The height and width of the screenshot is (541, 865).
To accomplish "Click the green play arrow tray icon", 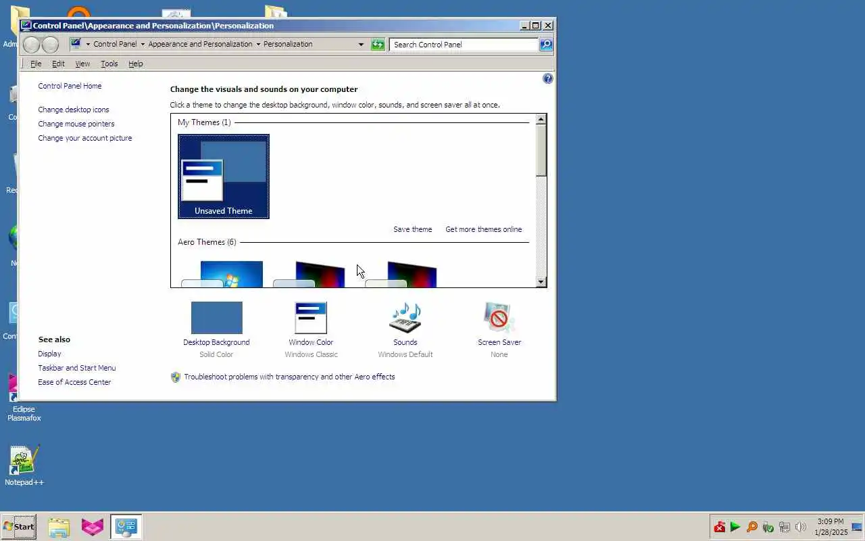I will (x=735, y=527).
